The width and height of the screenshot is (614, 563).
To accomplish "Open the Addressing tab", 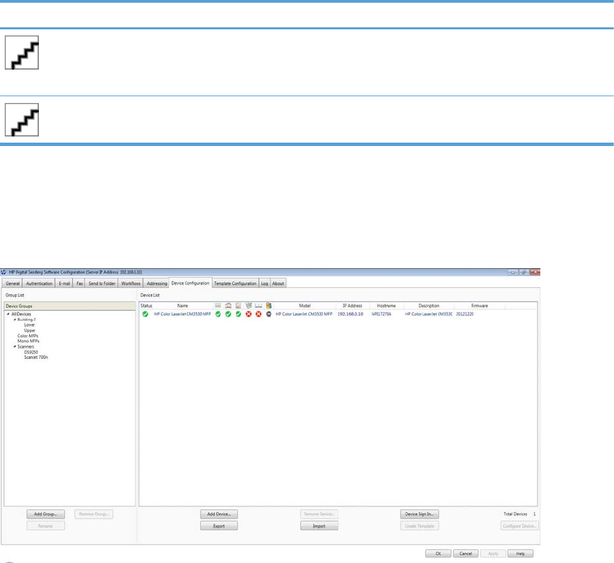I will (x=157, y=283).
